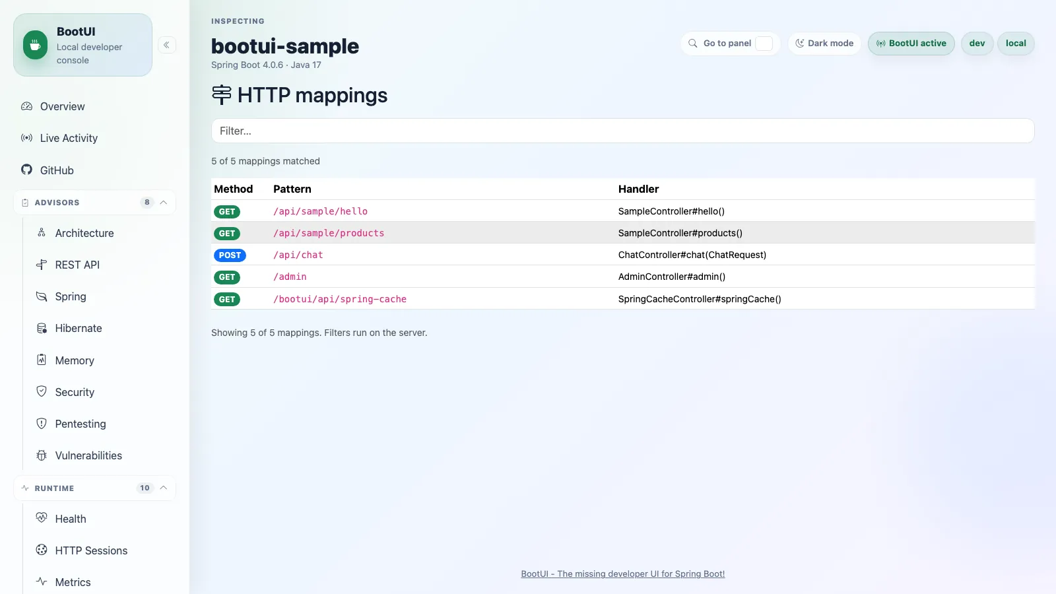Click the SampleController#products() handler
This screenshot has width=1056, height=594.
tap(680, 233)
